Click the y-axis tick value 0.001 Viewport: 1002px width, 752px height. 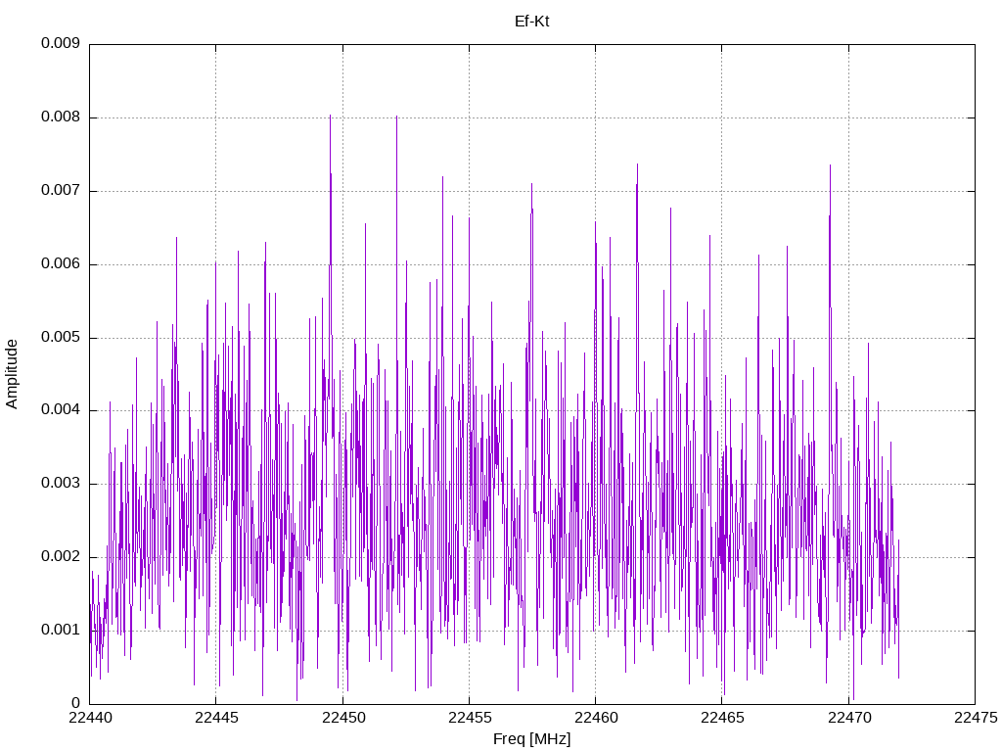coord(61,630)
